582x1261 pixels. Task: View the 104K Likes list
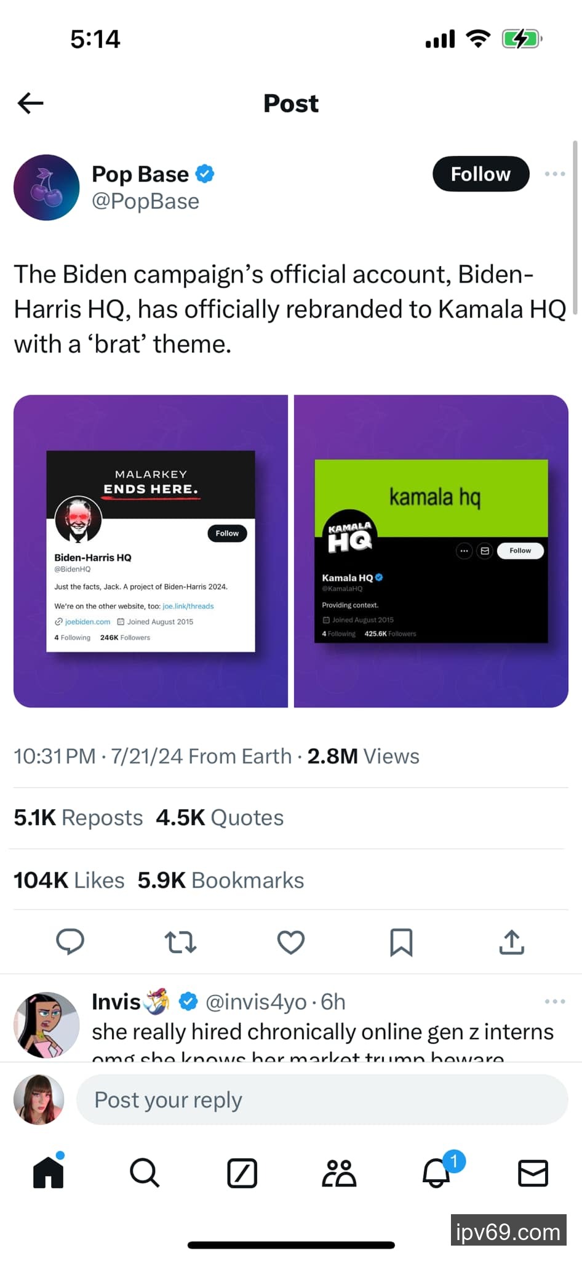(x=69, y=880)
